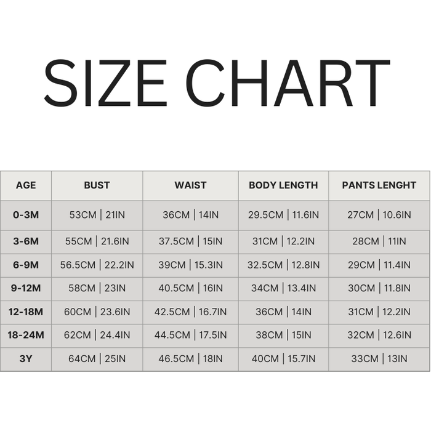Select the 3-6M age row label
431x431 pixels.
click(26, 241)
